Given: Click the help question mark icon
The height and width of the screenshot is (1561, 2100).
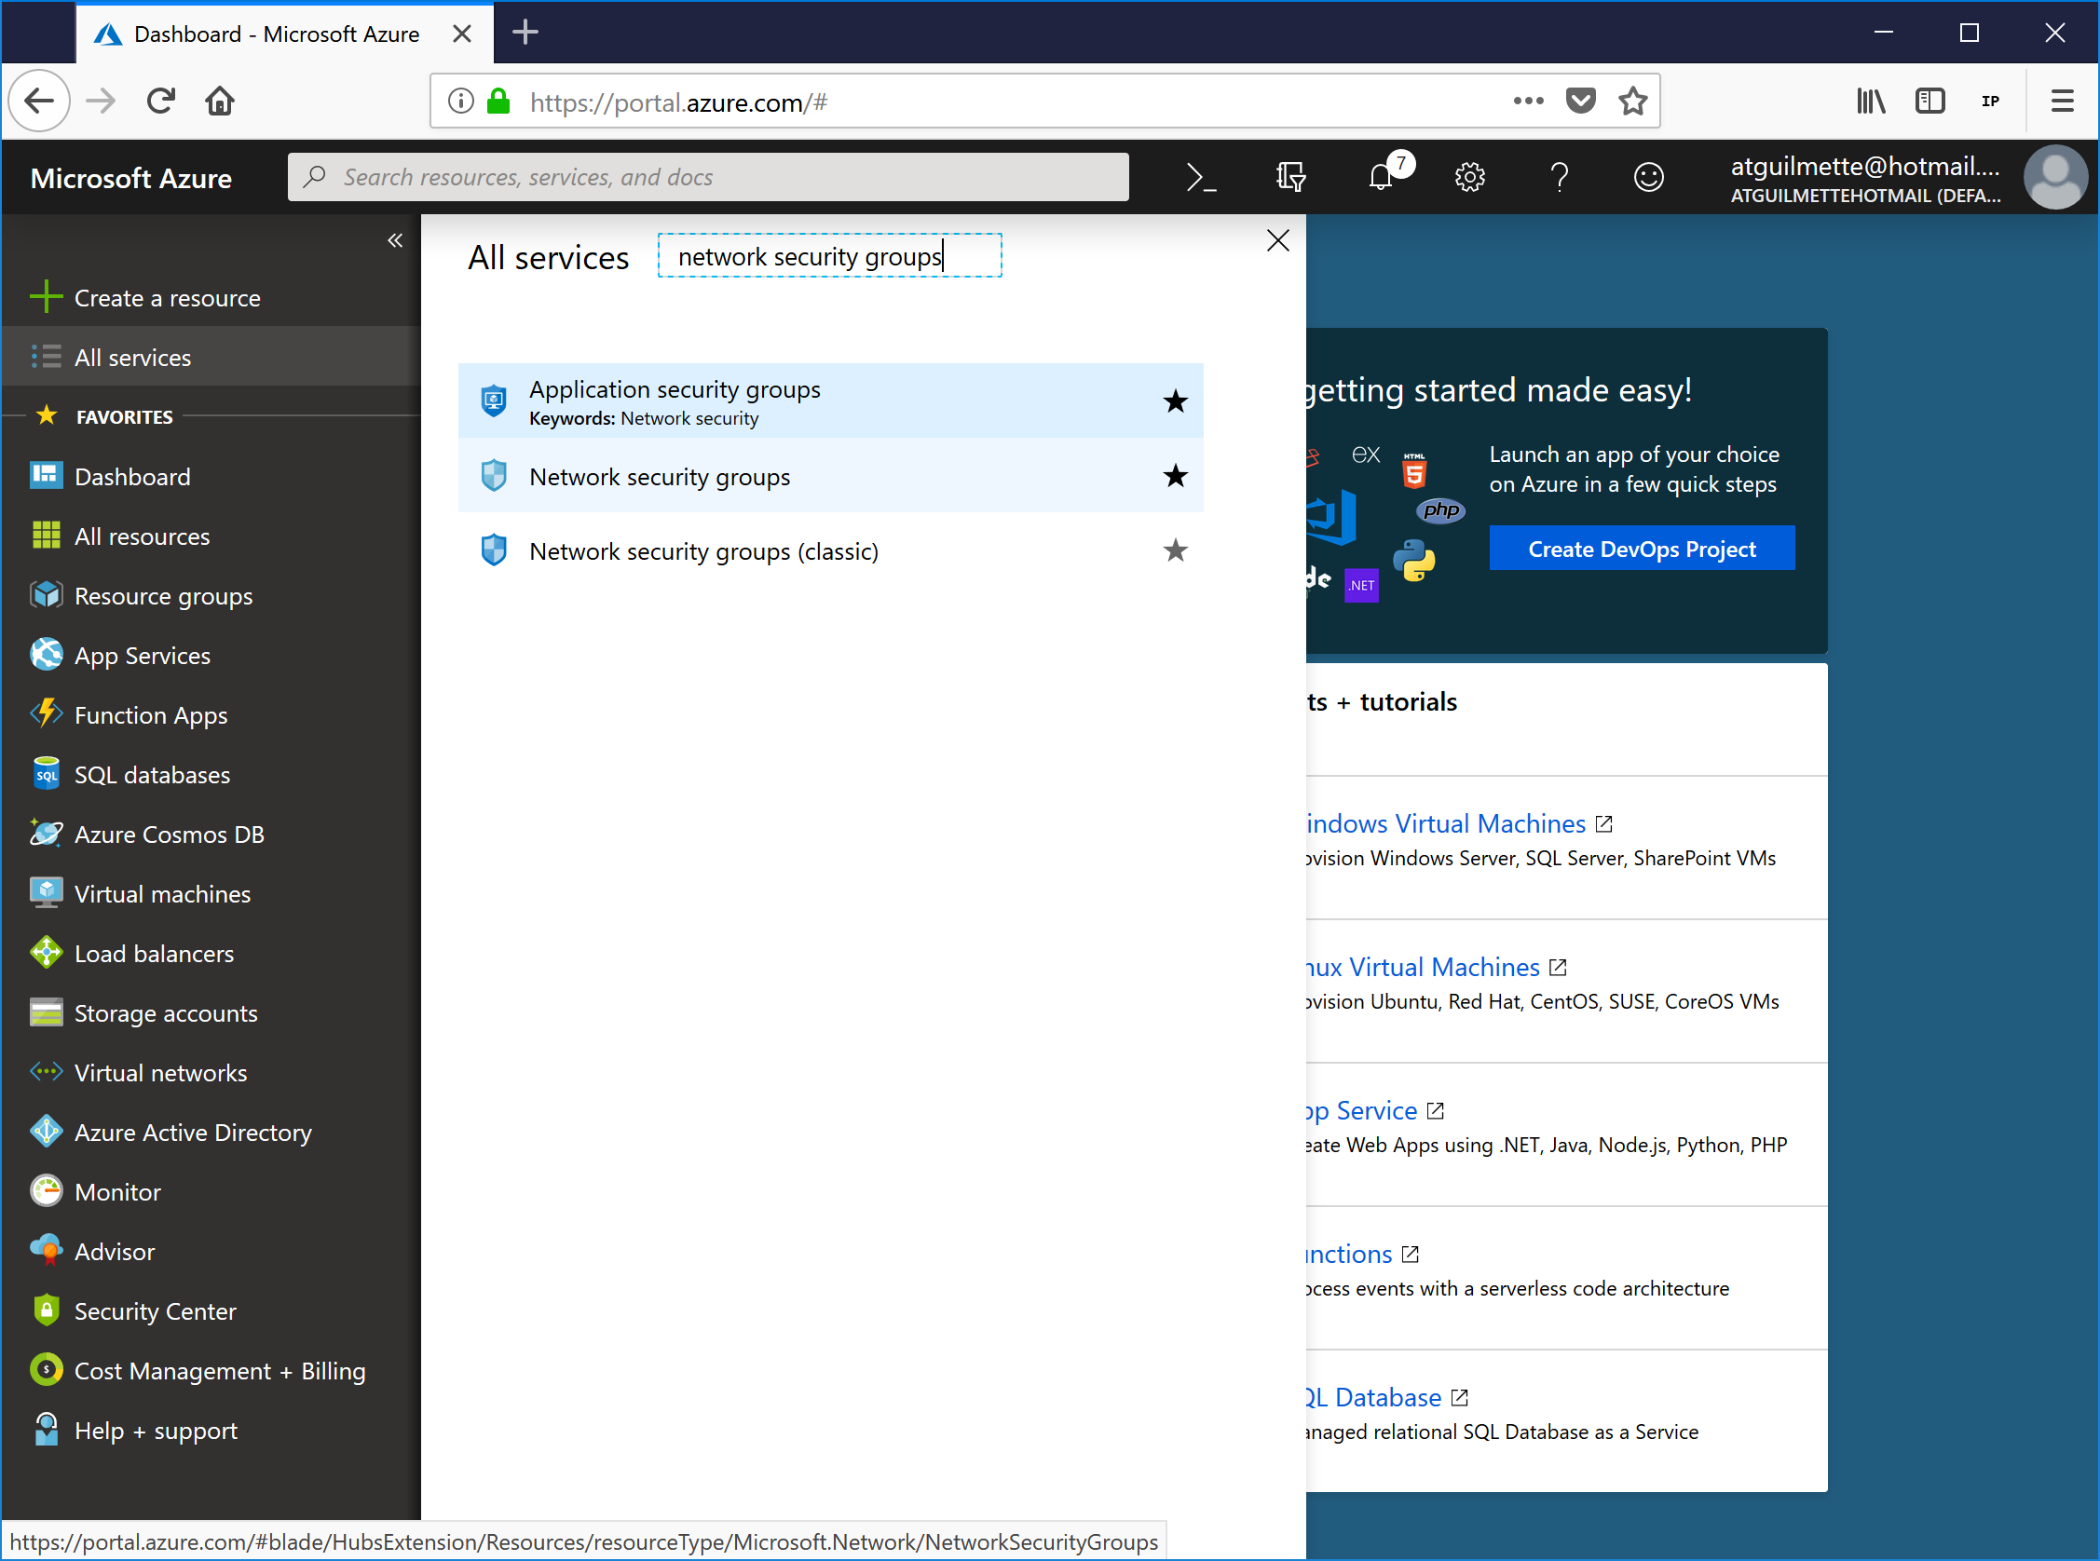Looking at the screenshot, I should click(1560, 177).
